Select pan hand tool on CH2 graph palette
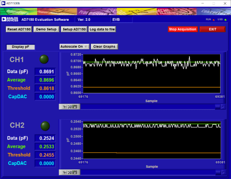The width and height of the screenshot is (231, 179). click(75, 172)
